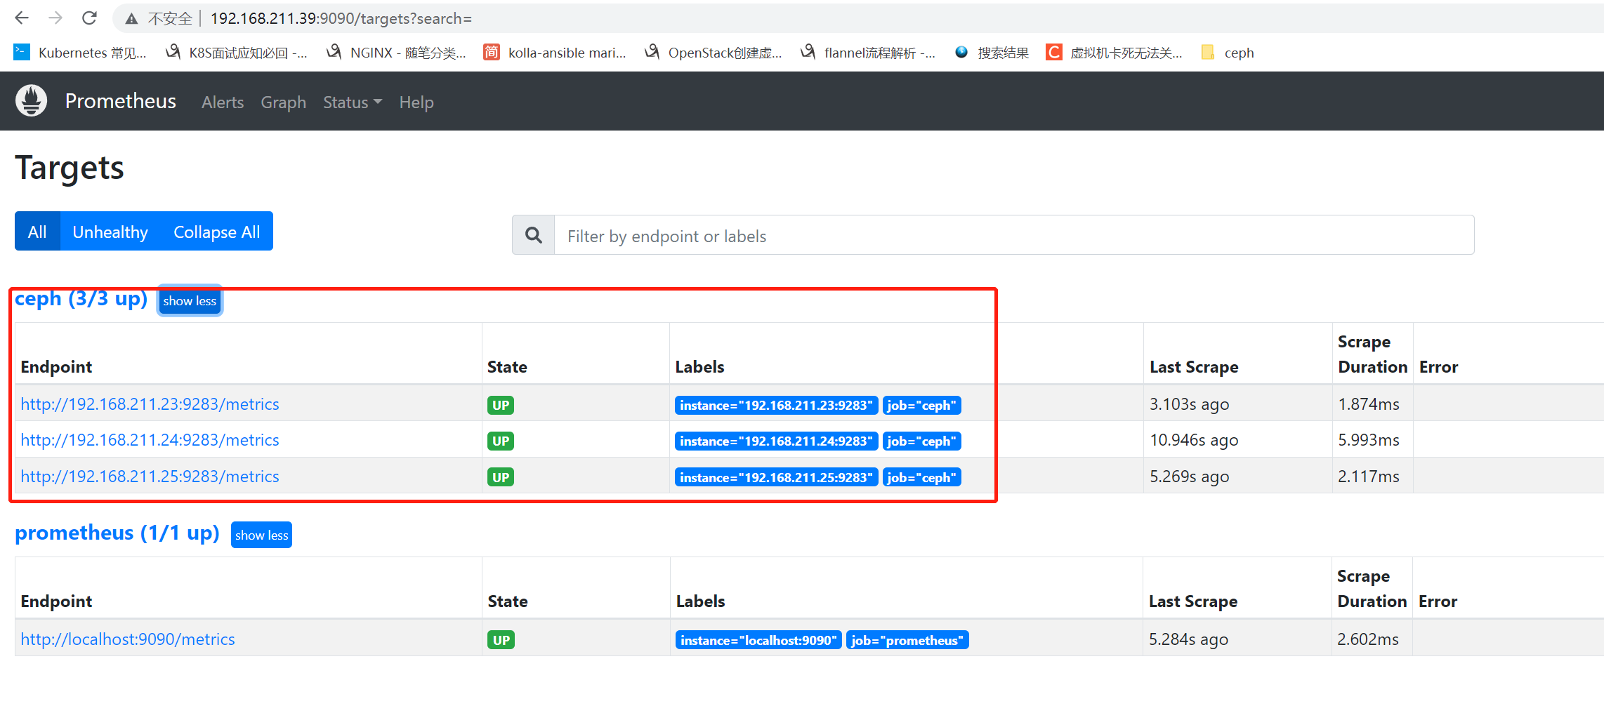Open the 192.168.211.23:9283 metrics endpoint
Screen dimensions: 1604x706
[150, 404]
